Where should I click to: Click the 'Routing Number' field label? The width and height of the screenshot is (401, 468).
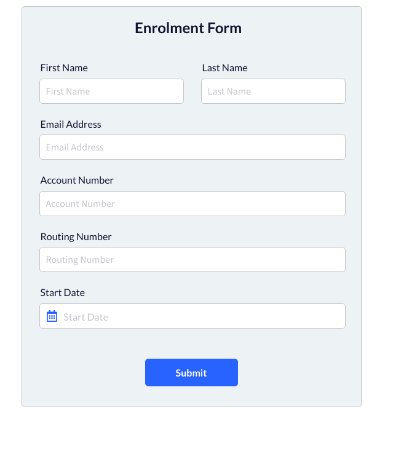76,237
